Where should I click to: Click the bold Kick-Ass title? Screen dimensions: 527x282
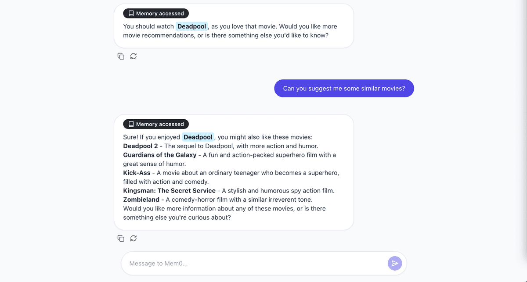click(137, 173)
